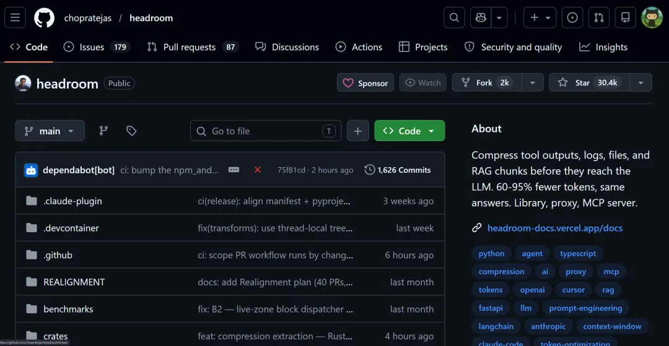View tags icon

tap(131, 131)
